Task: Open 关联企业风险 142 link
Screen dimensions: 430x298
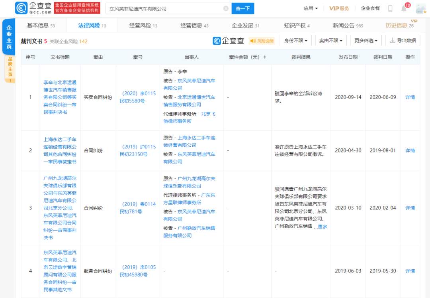Action: tap(68, 41)
